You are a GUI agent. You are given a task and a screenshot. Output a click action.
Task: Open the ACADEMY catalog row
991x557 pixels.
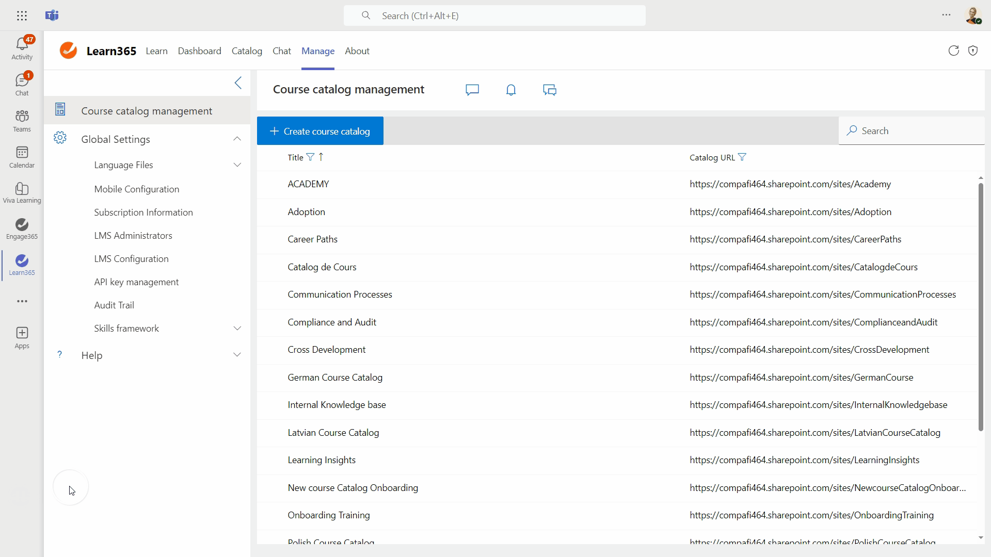pyautogui.click(x=617, y=184)
